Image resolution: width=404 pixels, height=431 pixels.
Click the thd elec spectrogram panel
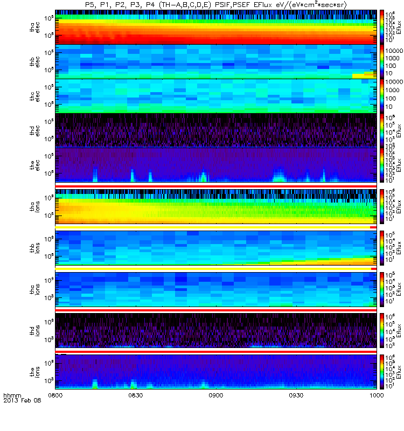tap(216, 130)
